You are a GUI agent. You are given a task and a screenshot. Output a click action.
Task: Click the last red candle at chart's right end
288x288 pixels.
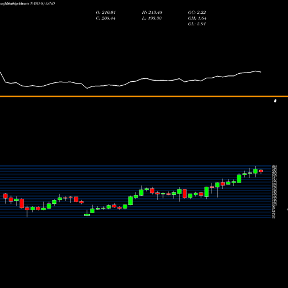pos(261,171)
